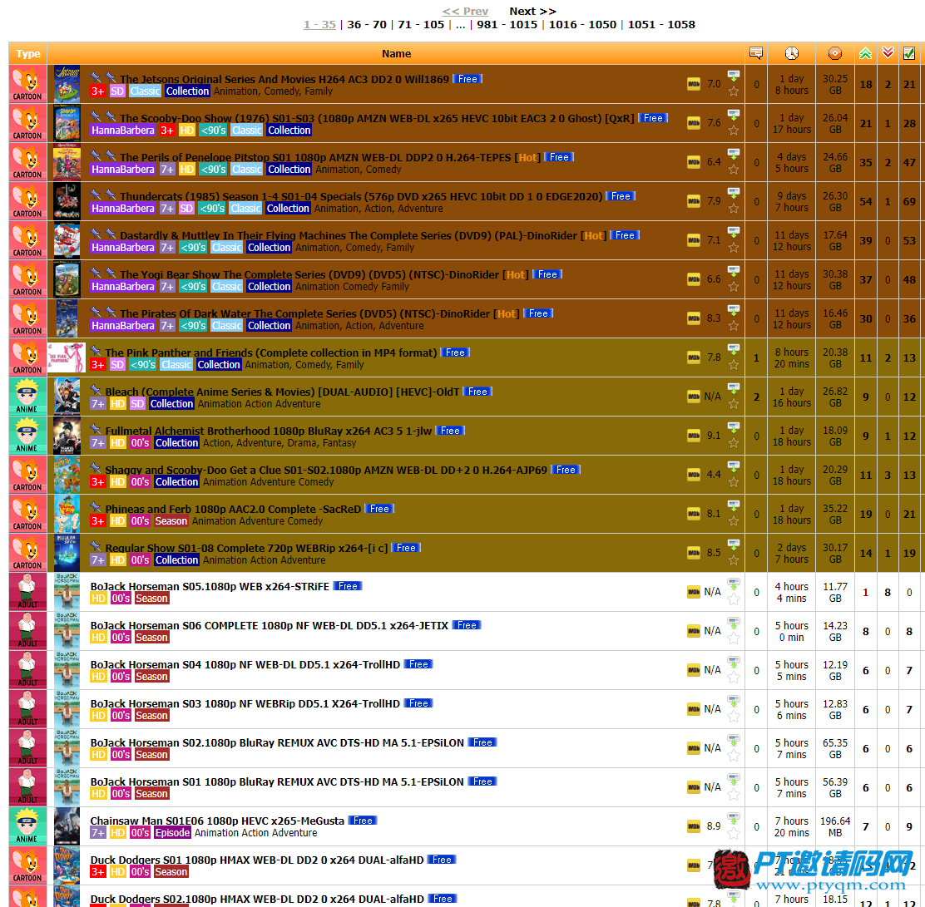Screen dimensions: 925x907
Task: Click the Collection tag on The Jetsons row
Action: coord(187,91)
